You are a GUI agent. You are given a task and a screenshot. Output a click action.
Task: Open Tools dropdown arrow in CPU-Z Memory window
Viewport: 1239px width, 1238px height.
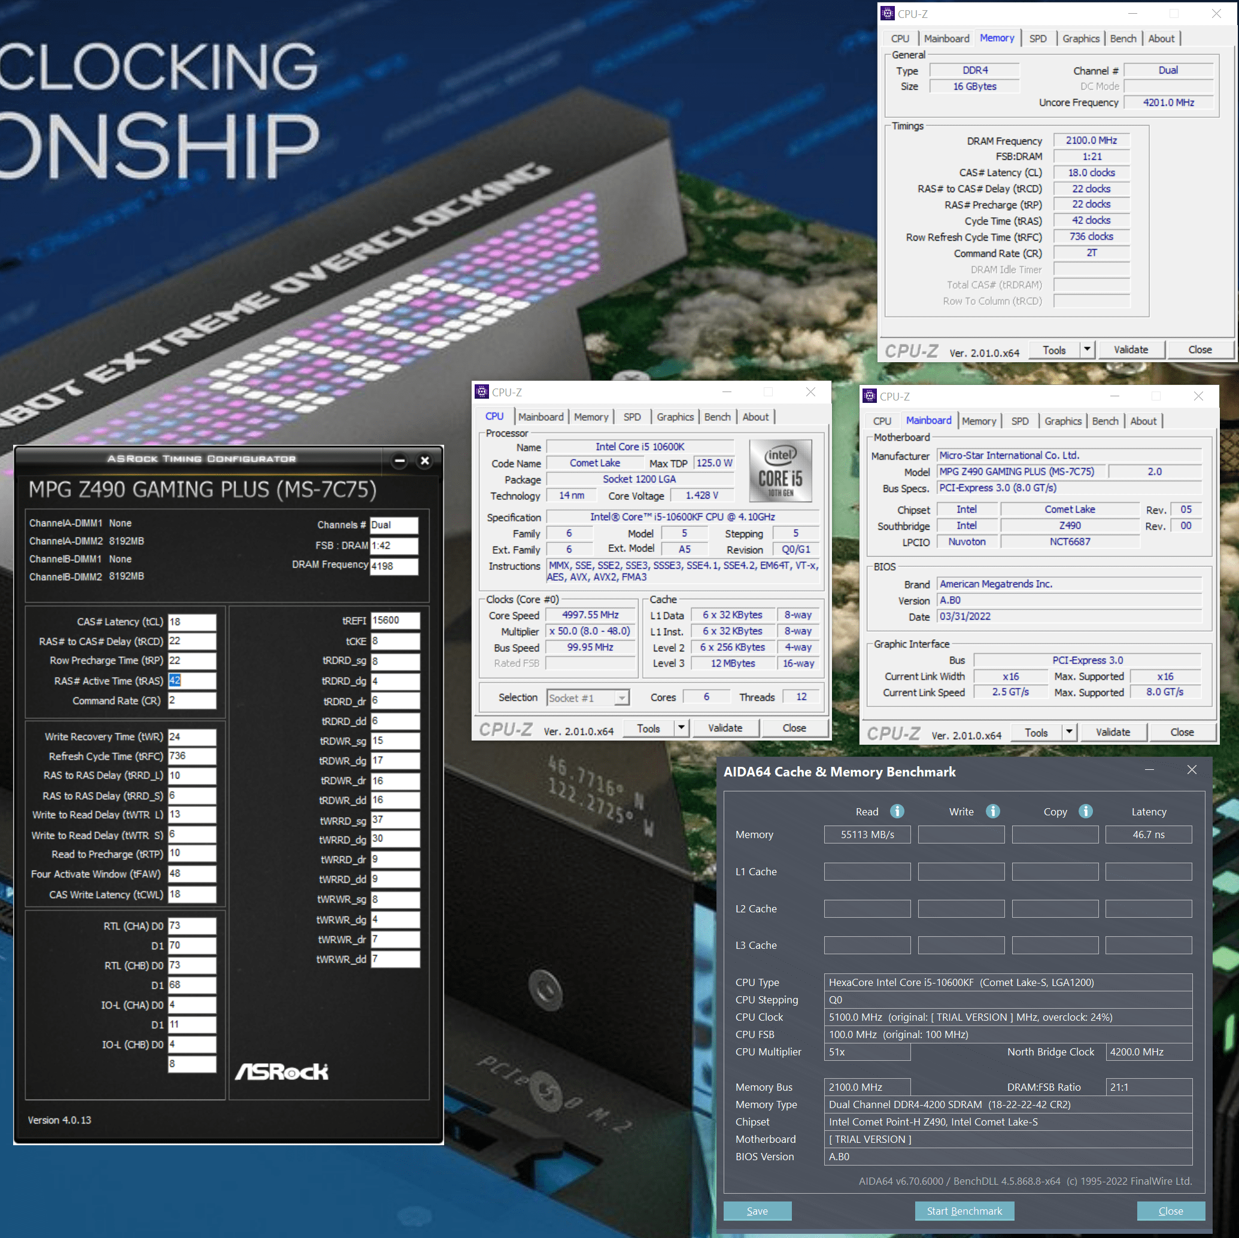(1087, 350)
